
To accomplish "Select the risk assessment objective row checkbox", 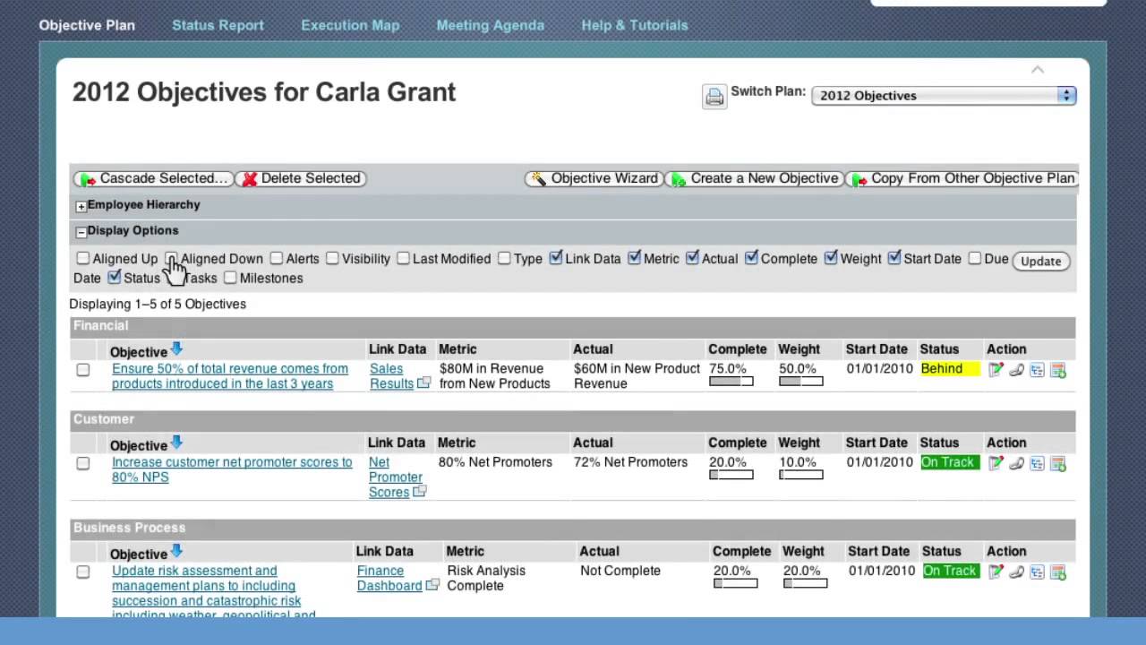I will (x=83, y=572).
